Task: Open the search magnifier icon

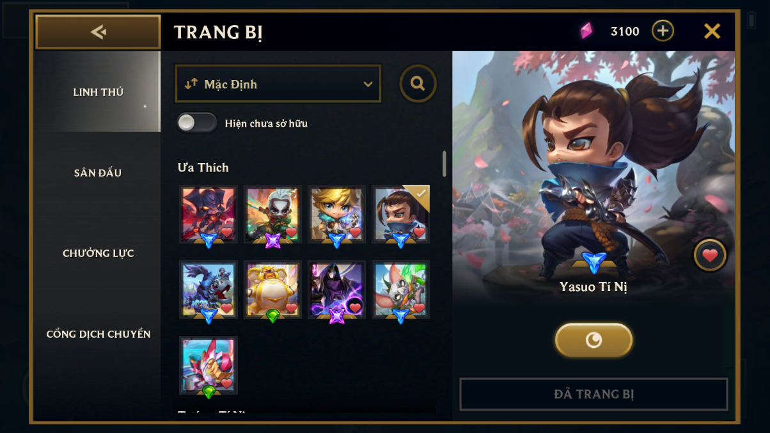Action: (x=418, y=84)
